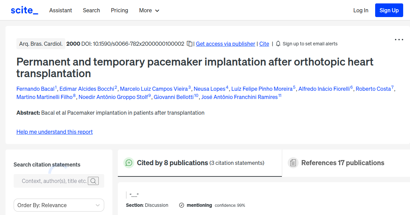Click the bell icon for email alerts
Screen dimensions: 410x215
[278, 44]
